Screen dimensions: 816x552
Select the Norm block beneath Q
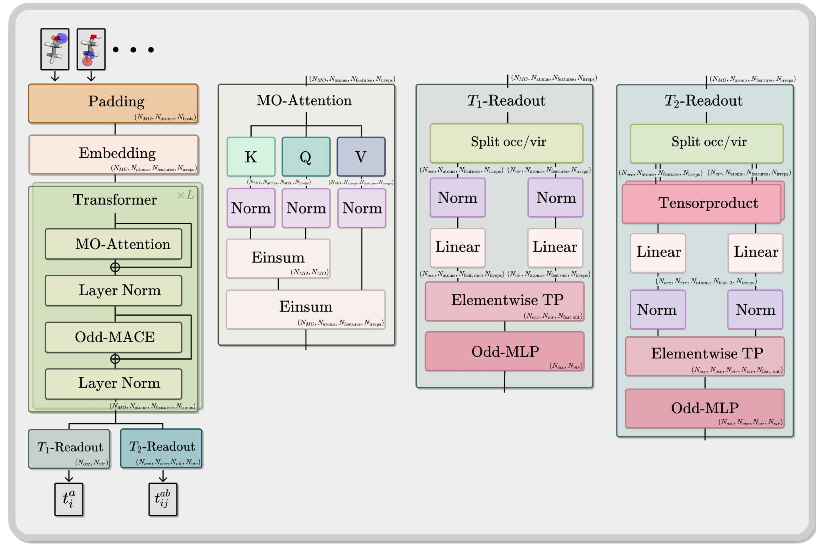point(306,208)
